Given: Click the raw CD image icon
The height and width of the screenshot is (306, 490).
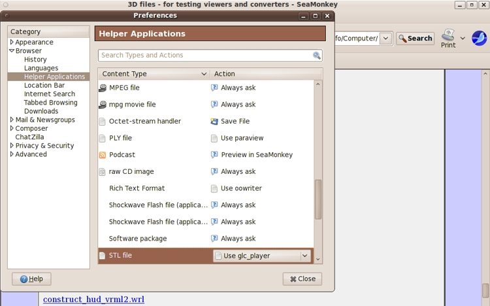Looking at the screenshot, I should tap(103, 172).
